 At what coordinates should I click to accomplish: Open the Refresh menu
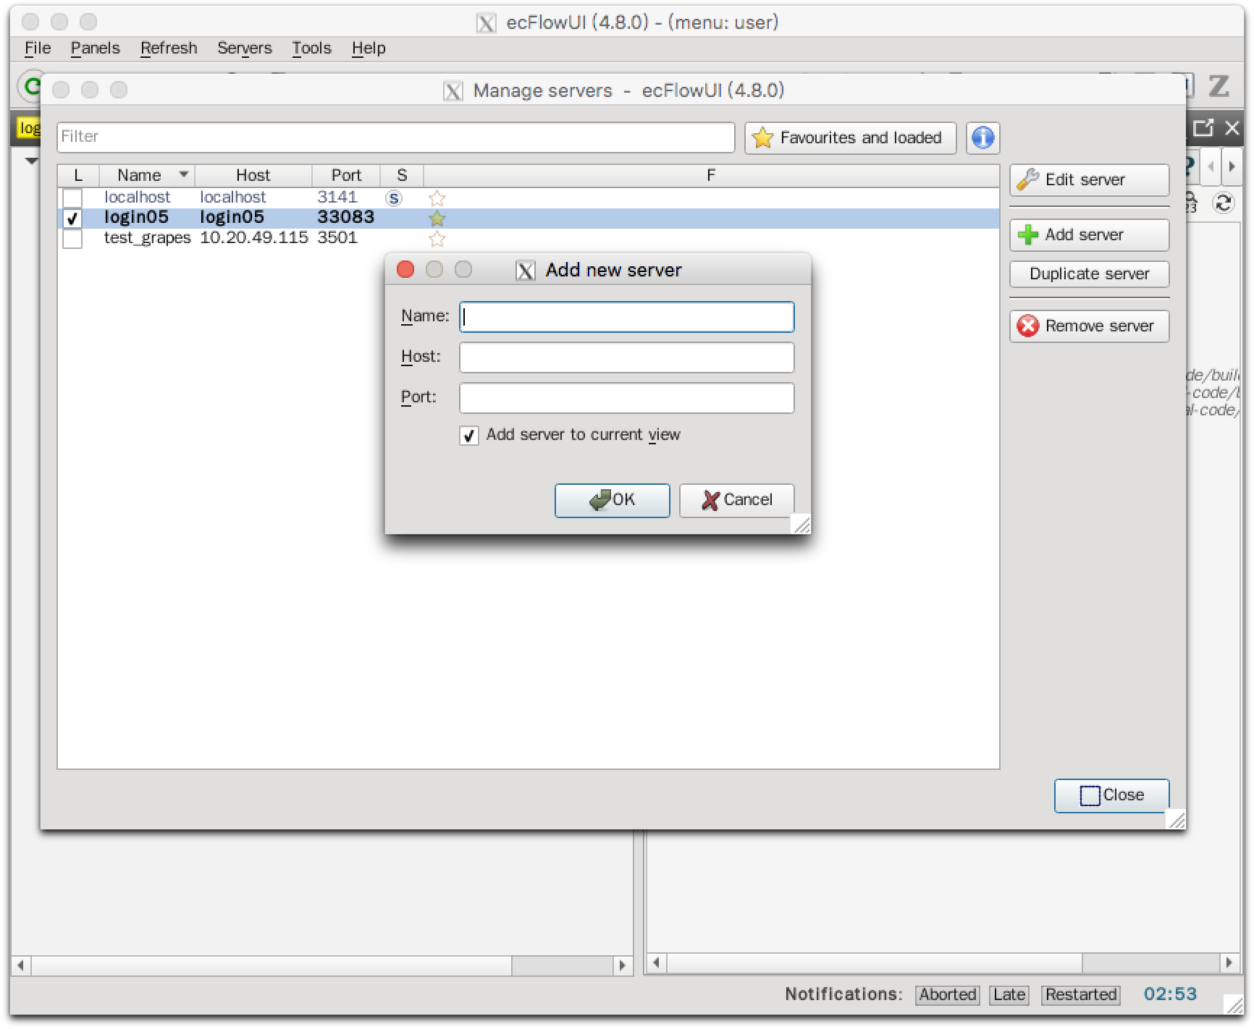[169, 48]
